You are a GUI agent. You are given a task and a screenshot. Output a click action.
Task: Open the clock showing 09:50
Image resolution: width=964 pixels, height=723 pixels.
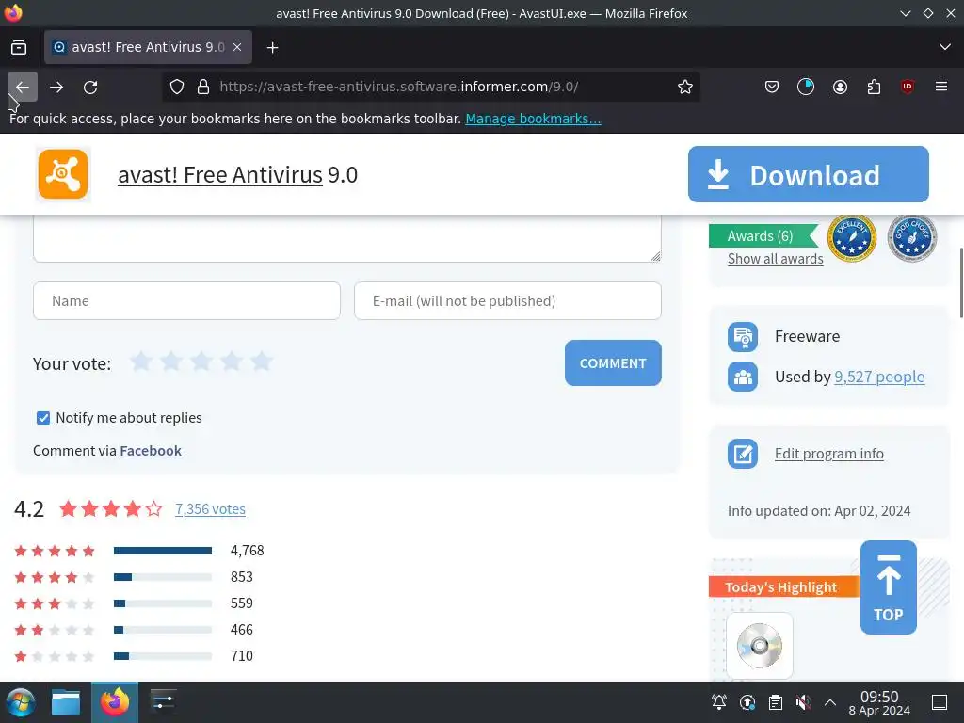[879, 702]
